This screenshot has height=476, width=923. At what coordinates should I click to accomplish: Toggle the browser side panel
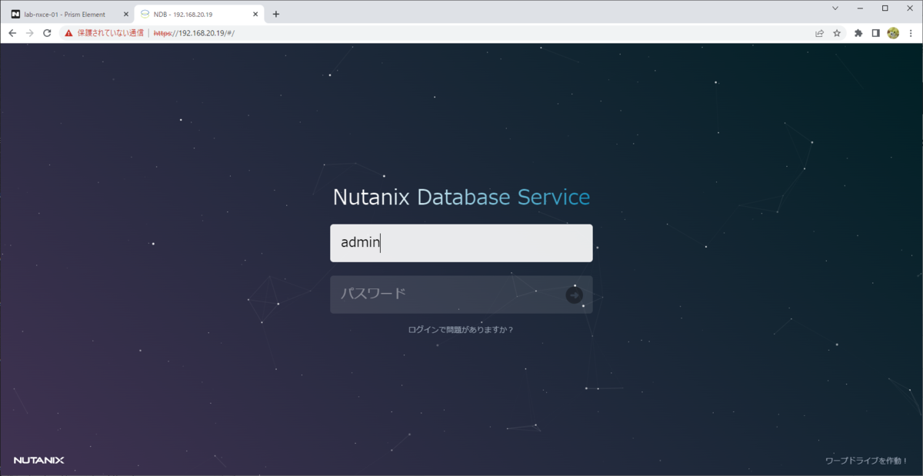(x=876, y=33)
